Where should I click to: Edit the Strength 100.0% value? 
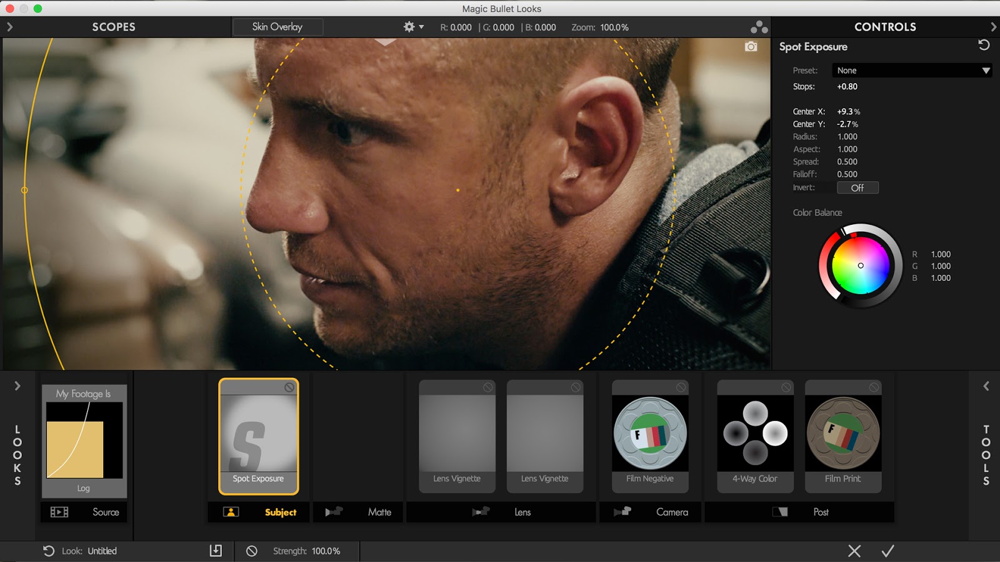pyautogui.click(x=326, y=551)
